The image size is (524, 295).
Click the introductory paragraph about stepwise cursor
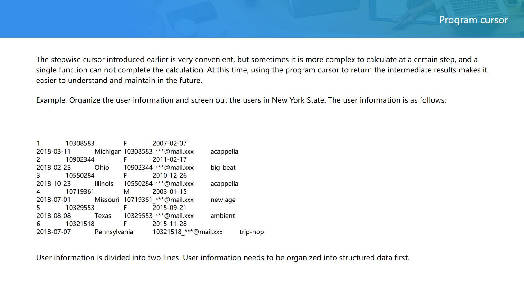pyautogui.click(x=262, y=70)
